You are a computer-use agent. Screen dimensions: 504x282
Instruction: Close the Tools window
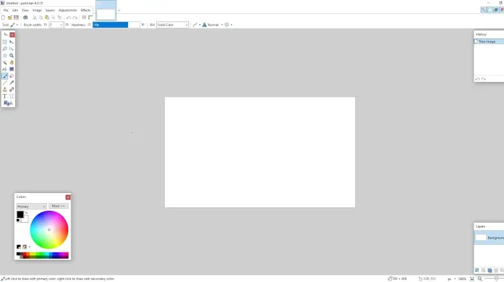point(12,35)
